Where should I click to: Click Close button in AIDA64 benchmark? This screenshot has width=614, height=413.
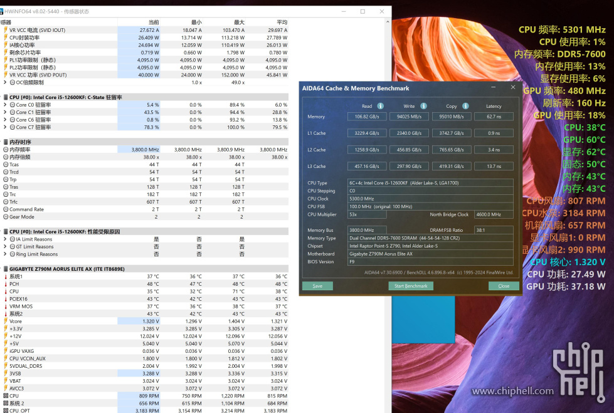(504, 286)
